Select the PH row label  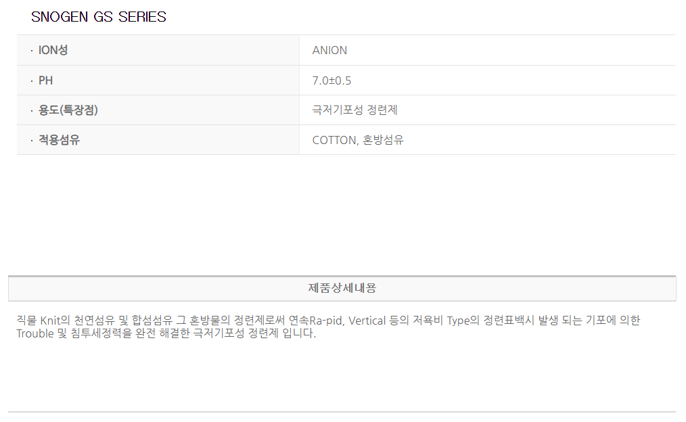[45, 80]
